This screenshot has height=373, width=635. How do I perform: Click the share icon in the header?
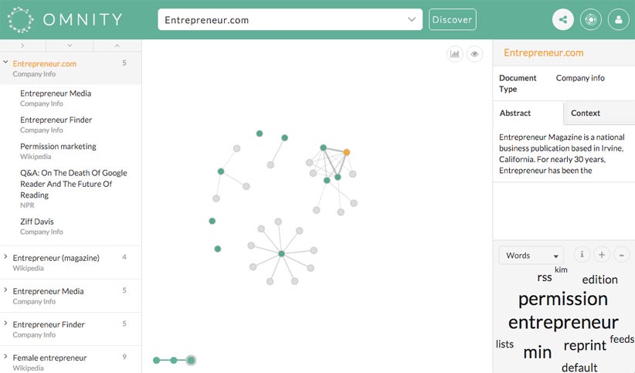[x=563, y=19]
